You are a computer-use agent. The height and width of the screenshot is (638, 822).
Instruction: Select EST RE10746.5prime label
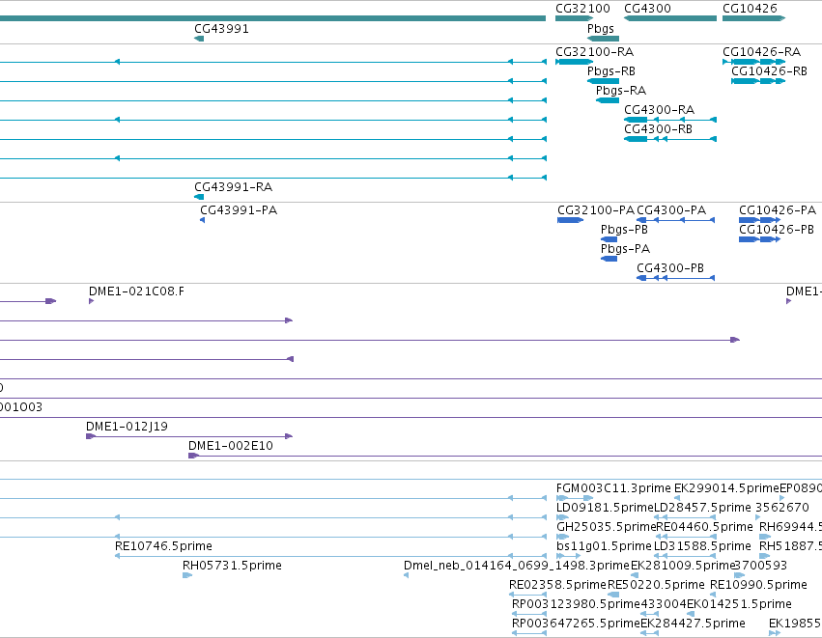click(163, 546)
